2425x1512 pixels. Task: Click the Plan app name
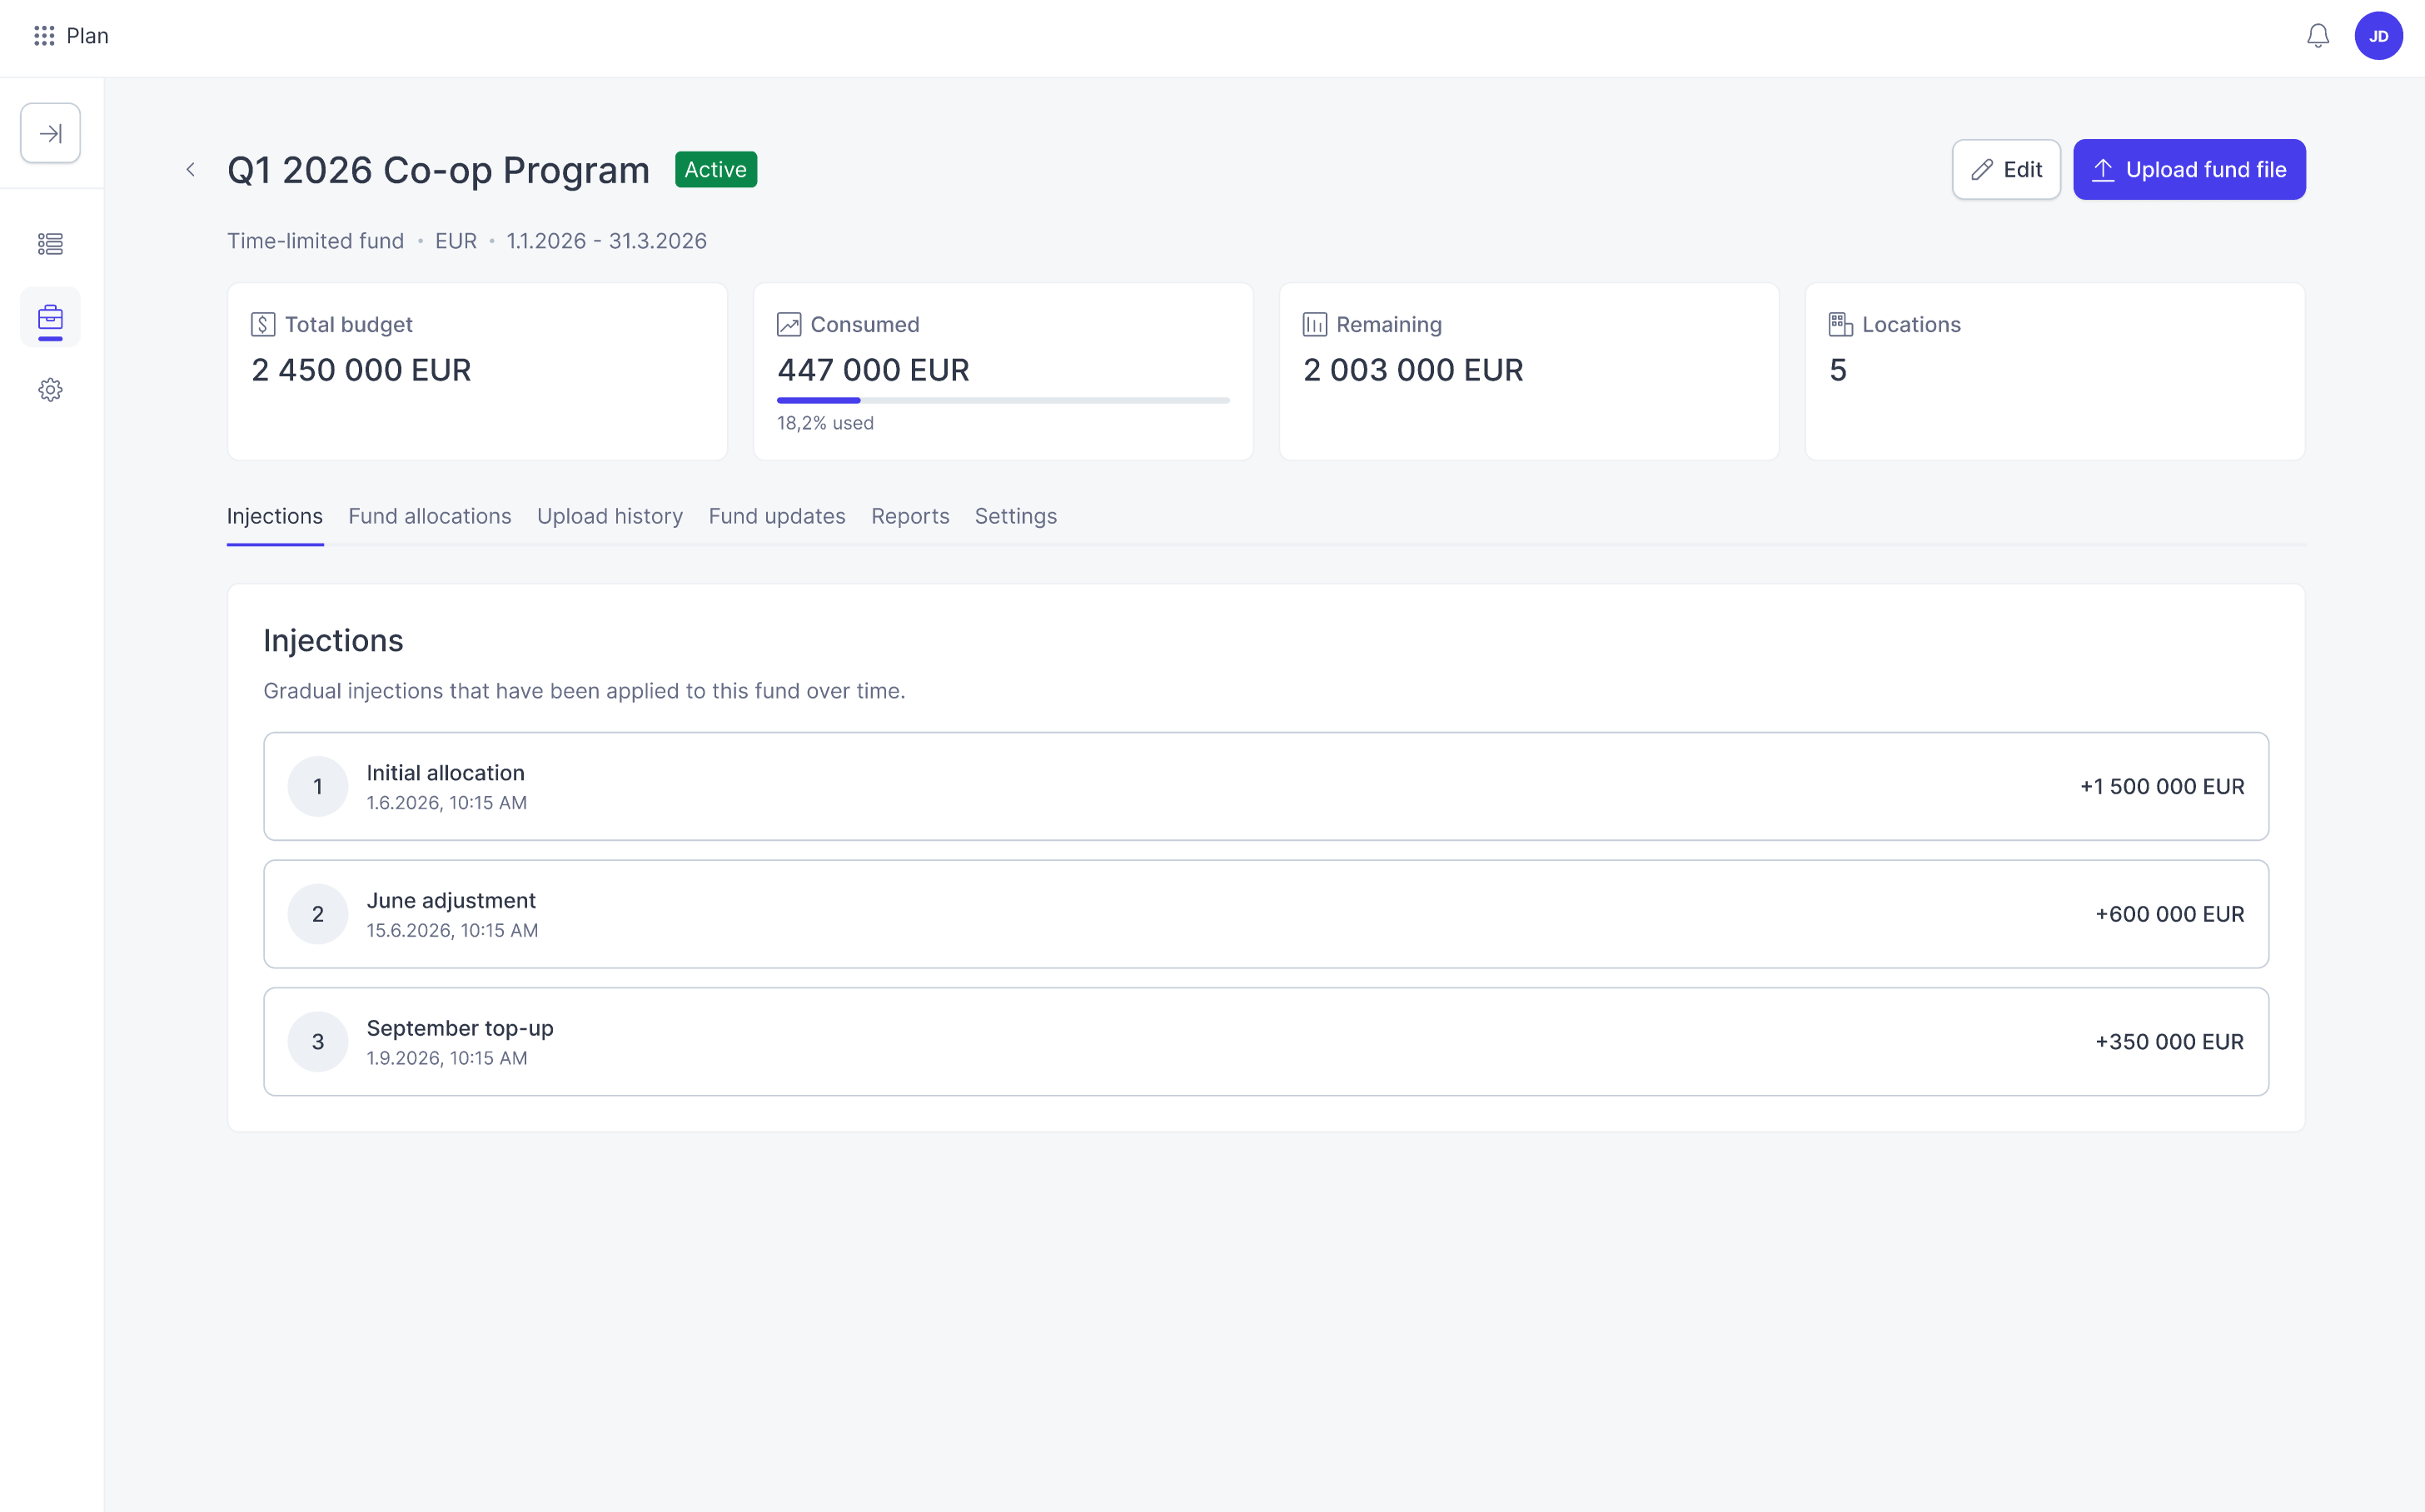[87, 36]
